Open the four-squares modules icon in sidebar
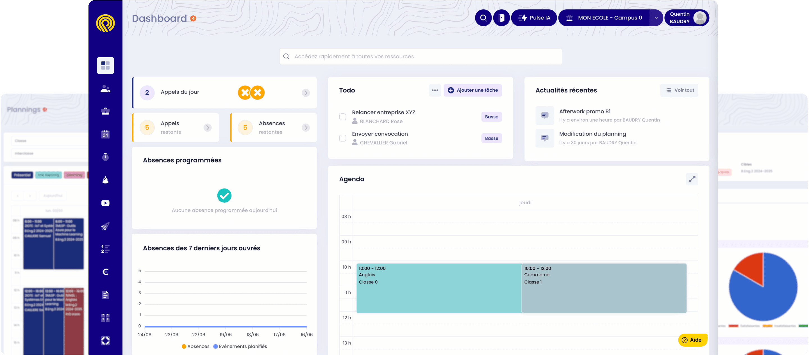 pyautogui.click(x=105, y=318)
